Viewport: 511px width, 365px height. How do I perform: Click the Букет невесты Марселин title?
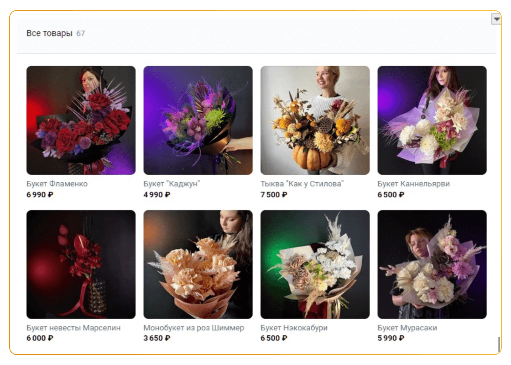click(74, 328)
